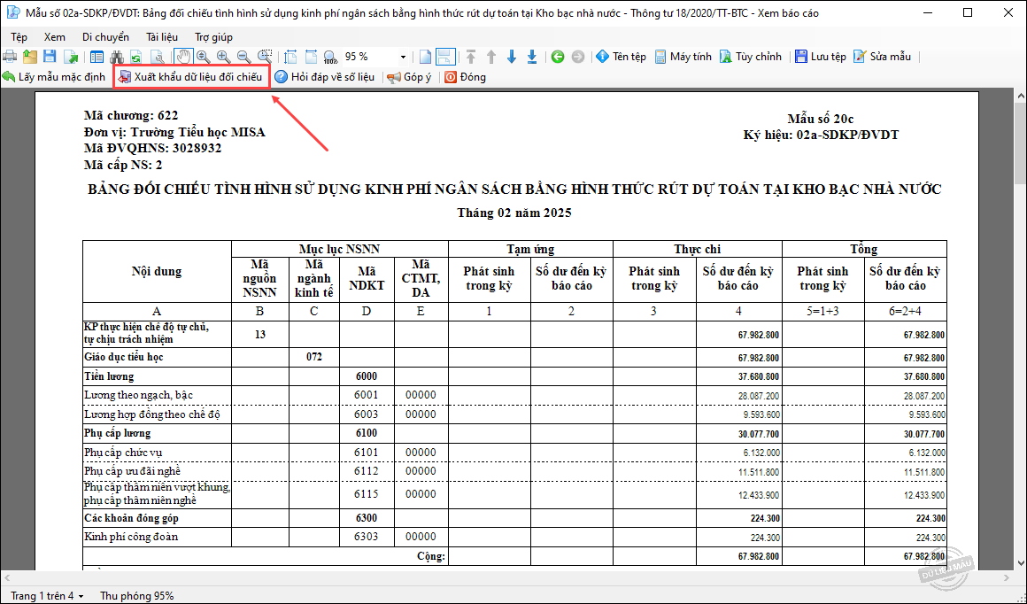Click the Thu phóng 95% status text
This screenshot has width=1027, height=604.
point(137,596)
